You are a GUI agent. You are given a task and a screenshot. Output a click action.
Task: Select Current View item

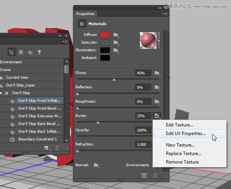[x=32, y=78]
